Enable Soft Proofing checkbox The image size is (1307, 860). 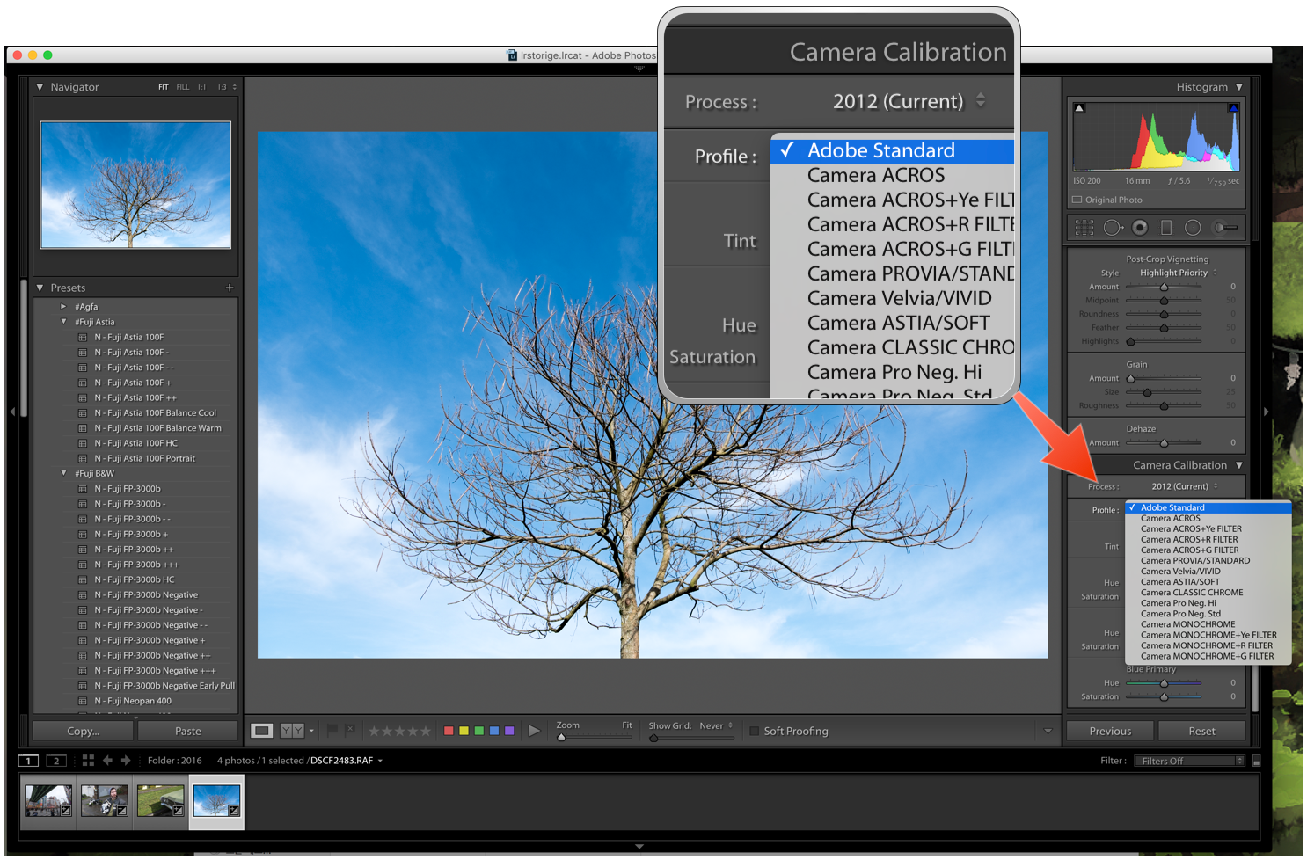(754, 731)
